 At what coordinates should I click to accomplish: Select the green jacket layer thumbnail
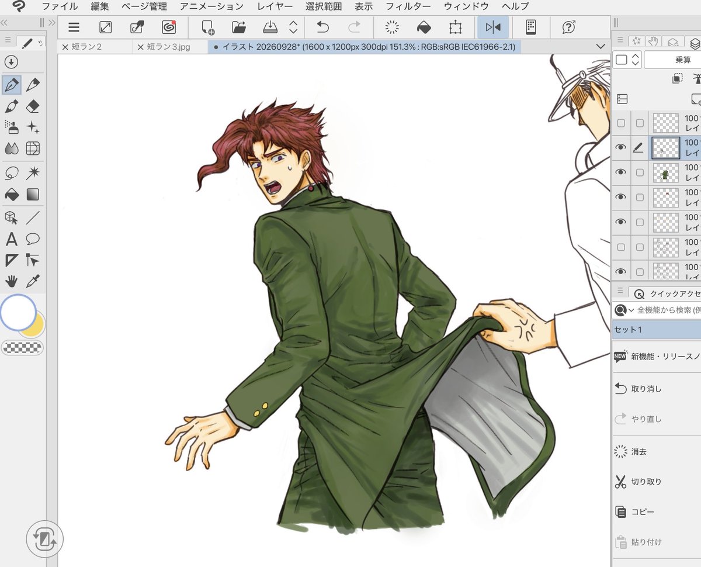(x=665, y=172)
